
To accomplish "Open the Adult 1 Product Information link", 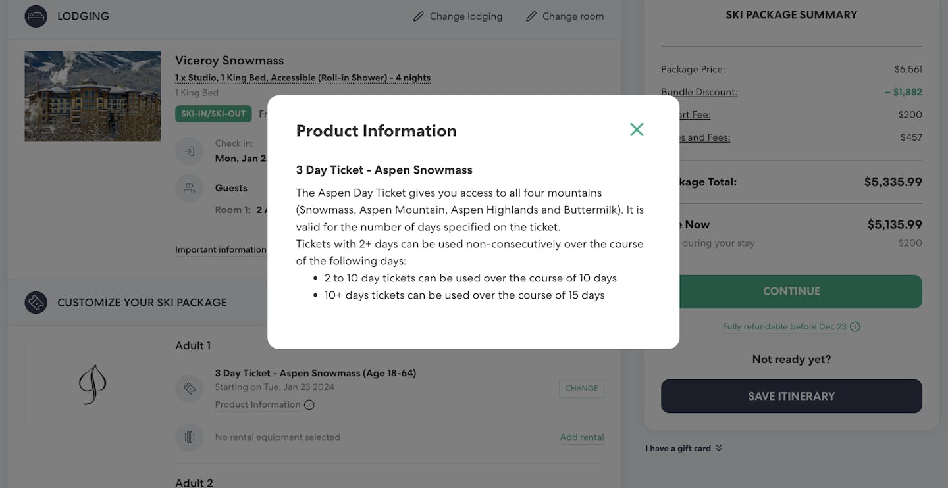I will click(257, 405).
